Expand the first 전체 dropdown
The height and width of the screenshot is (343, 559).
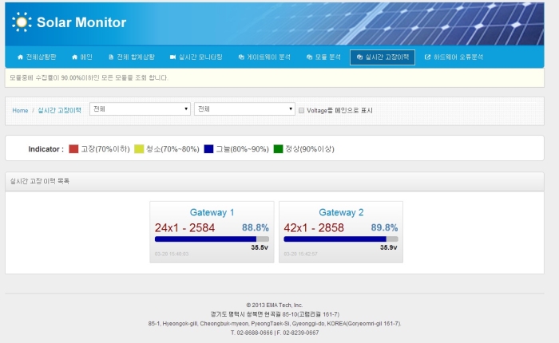(x=140, y=109)
